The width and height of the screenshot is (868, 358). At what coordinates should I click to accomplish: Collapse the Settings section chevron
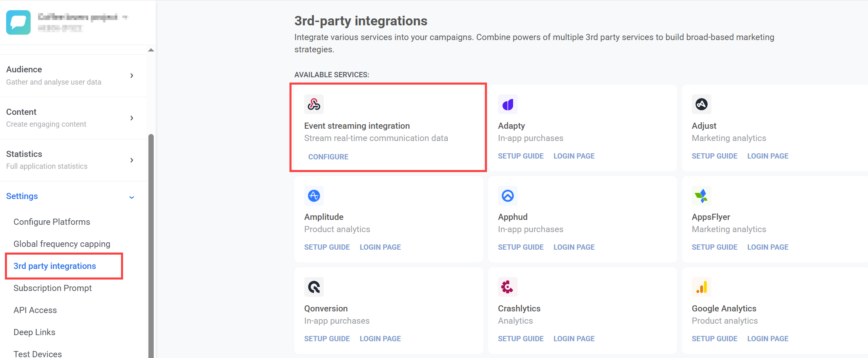(132, 197)
